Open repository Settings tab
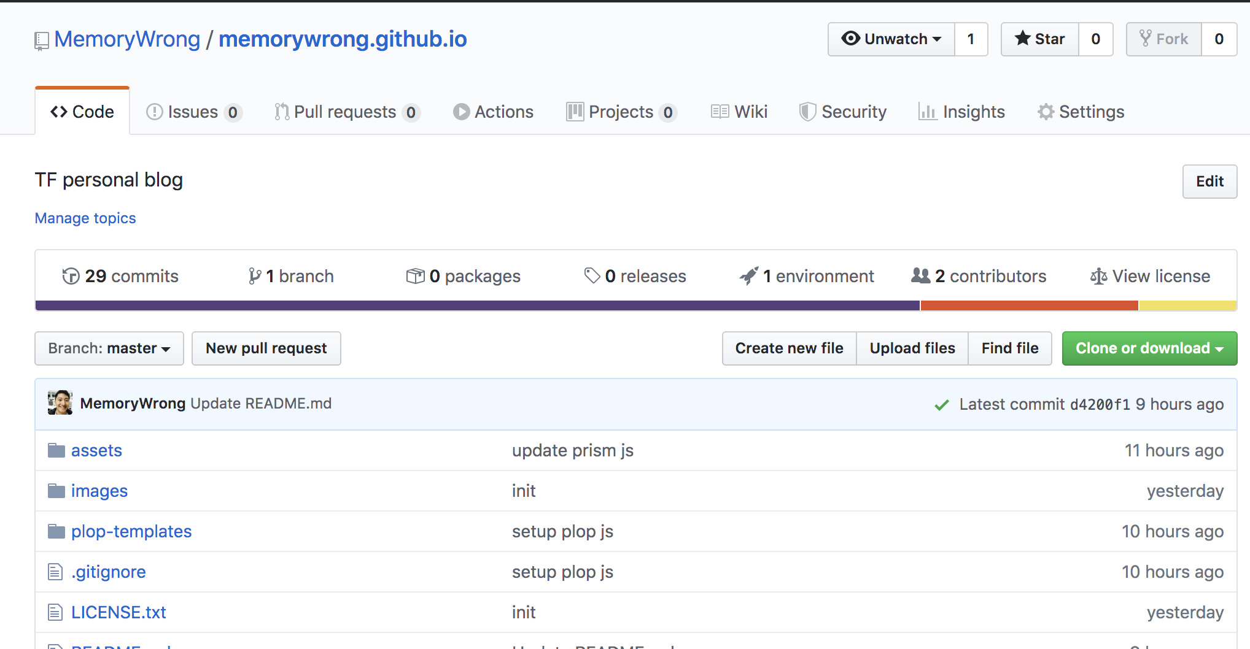1250x649 pixels. [x=1081, y=112]
